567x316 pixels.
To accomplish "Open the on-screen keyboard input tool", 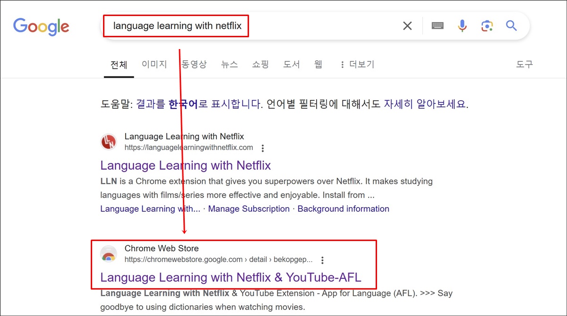I will [x=438, y=26].
